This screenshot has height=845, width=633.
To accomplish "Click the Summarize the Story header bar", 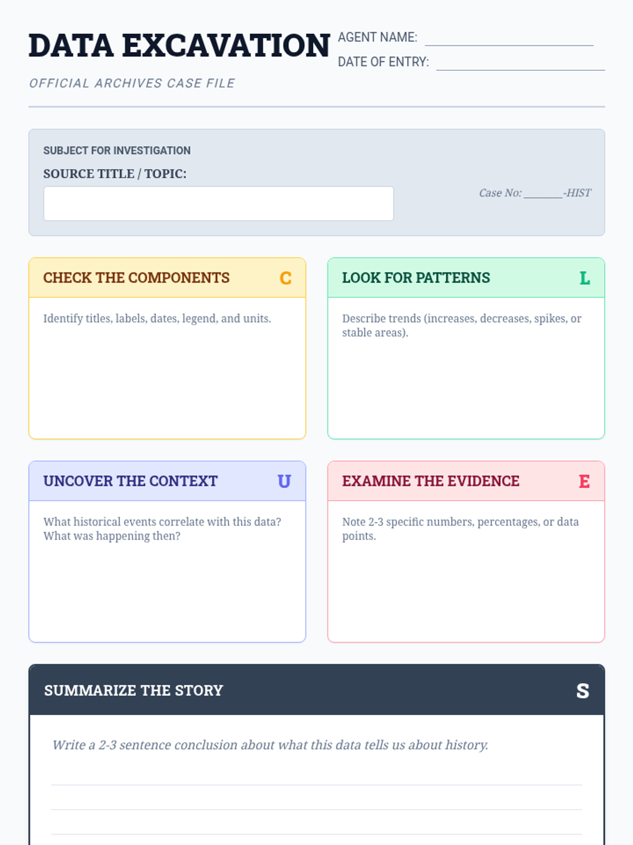I will click(316, 690).
